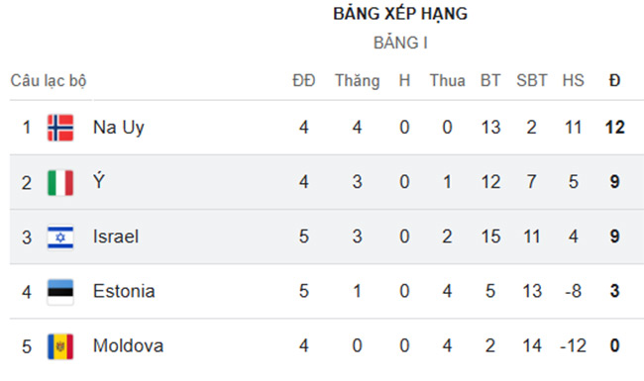The height and width of the screenshot is (381, 644).
Task: Click the ĐĐ column header
Action: [x=304, y=80]
